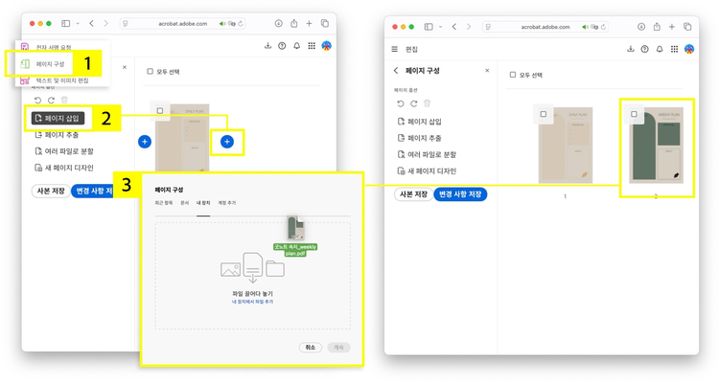Close the side panel in the left window

(x=125, y=67)
